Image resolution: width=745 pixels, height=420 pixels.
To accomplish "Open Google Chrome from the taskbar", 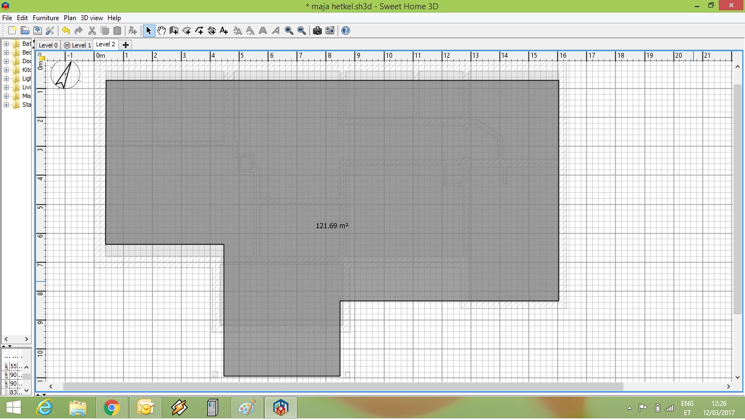I will 112,407.
